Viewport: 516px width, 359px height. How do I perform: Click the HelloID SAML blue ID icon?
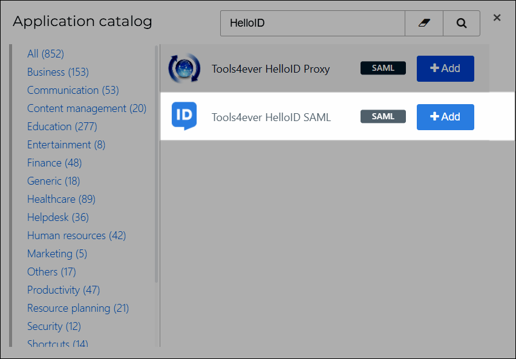[x=185, y=116]
